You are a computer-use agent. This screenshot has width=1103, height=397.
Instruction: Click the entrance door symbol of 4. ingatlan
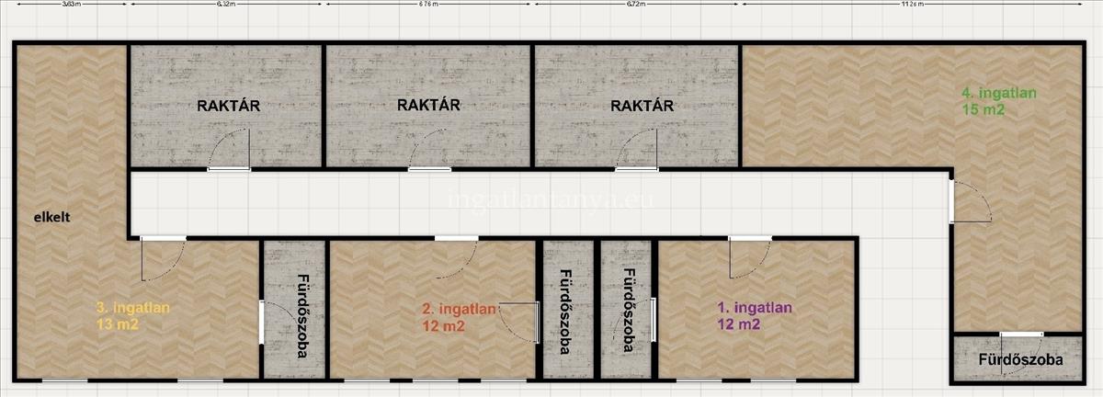click(971, 202)
